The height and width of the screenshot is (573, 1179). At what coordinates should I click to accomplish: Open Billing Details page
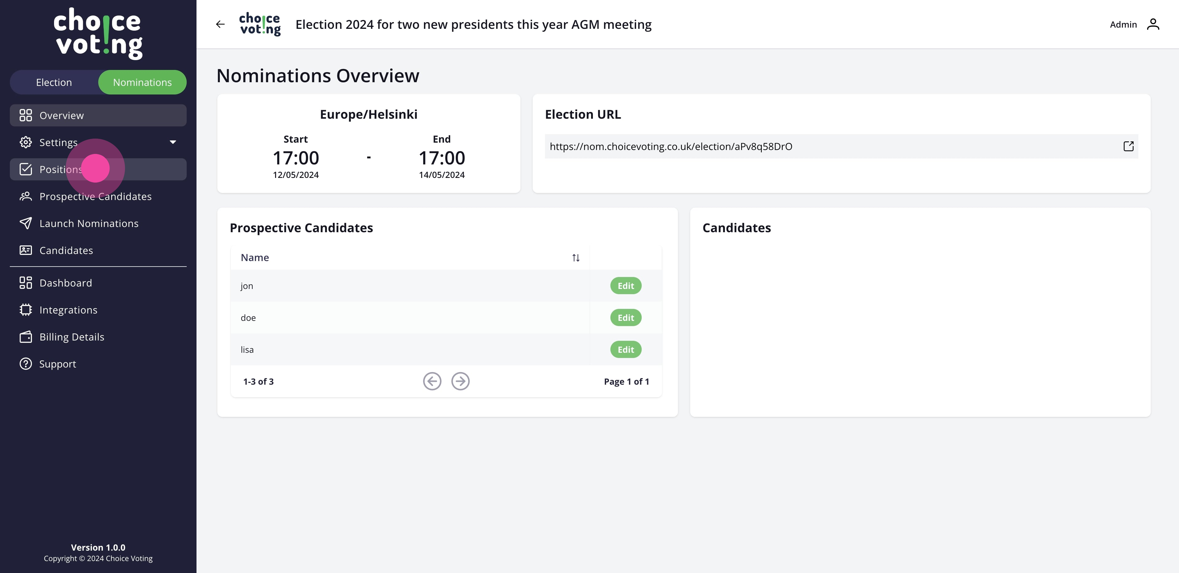click(72, 336)
